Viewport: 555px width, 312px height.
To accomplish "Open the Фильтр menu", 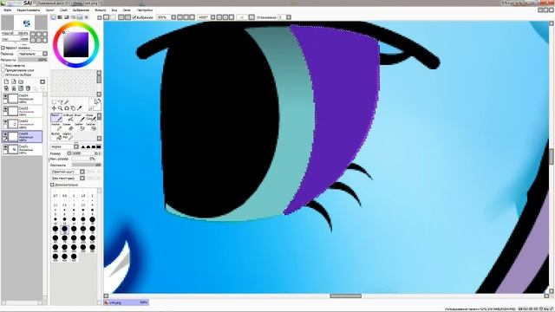I will 101,10.
